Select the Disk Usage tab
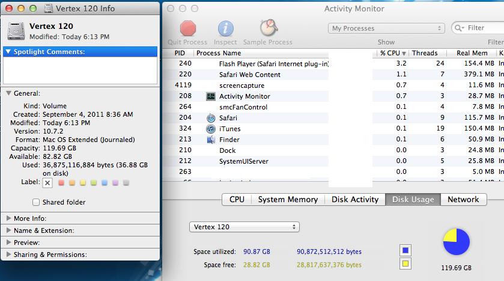The height and width of the screenshot is (281, 504). (x=413, y=199)
